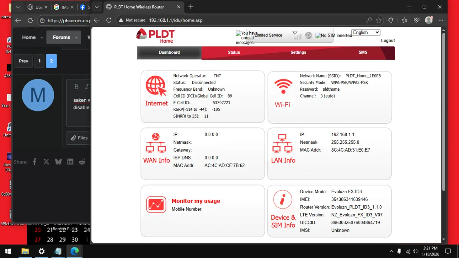Viewport: 459px width, 258px height.
Task: Switch to the Doc tab in phcorner window
Action: click(x=38, y=7)
